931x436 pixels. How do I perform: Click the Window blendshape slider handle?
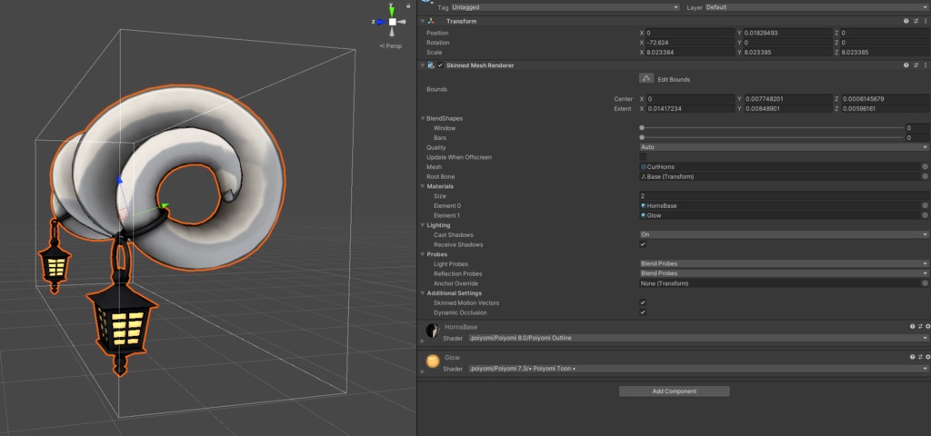[642, 128]
